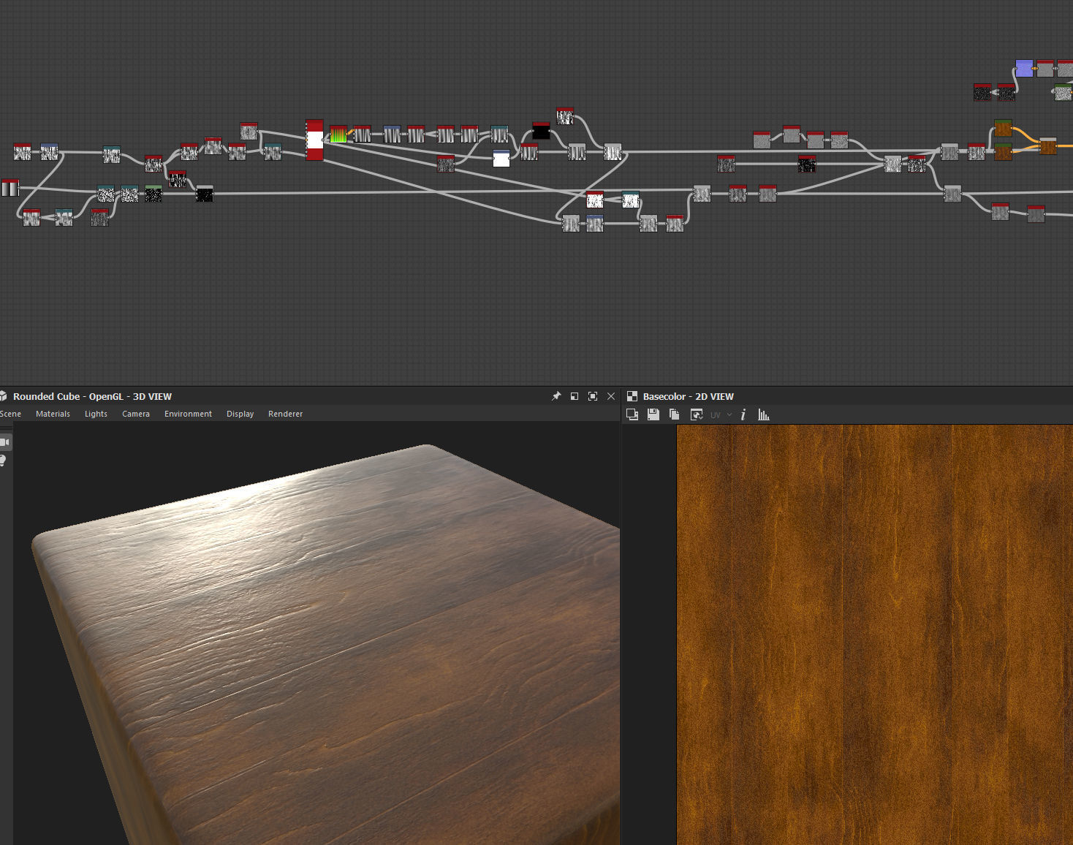
Task: Click the 'Basecolor - 2D VIEW' title
Action: click(688, 396)
